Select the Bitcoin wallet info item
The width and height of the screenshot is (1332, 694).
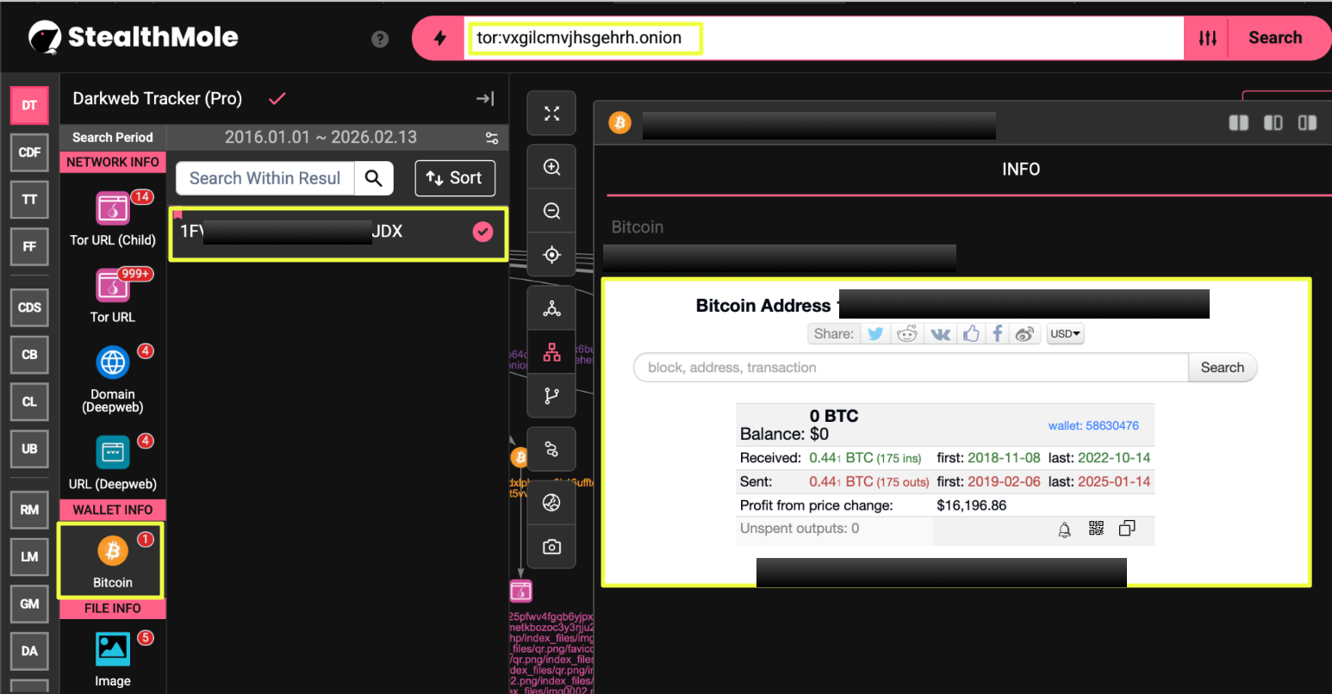(x=112, y=561)
